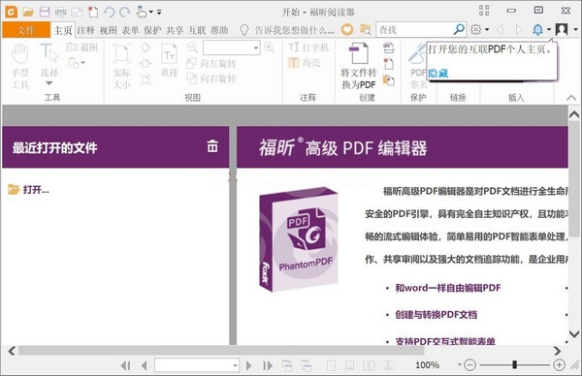The image size is (582, 376).
Task: Go to previous page in status bar
Action: [144, 365]
